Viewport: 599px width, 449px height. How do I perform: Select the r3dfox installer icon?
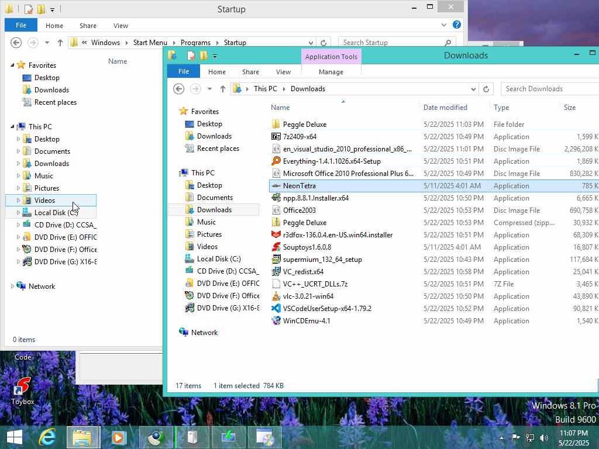[276, 234]
